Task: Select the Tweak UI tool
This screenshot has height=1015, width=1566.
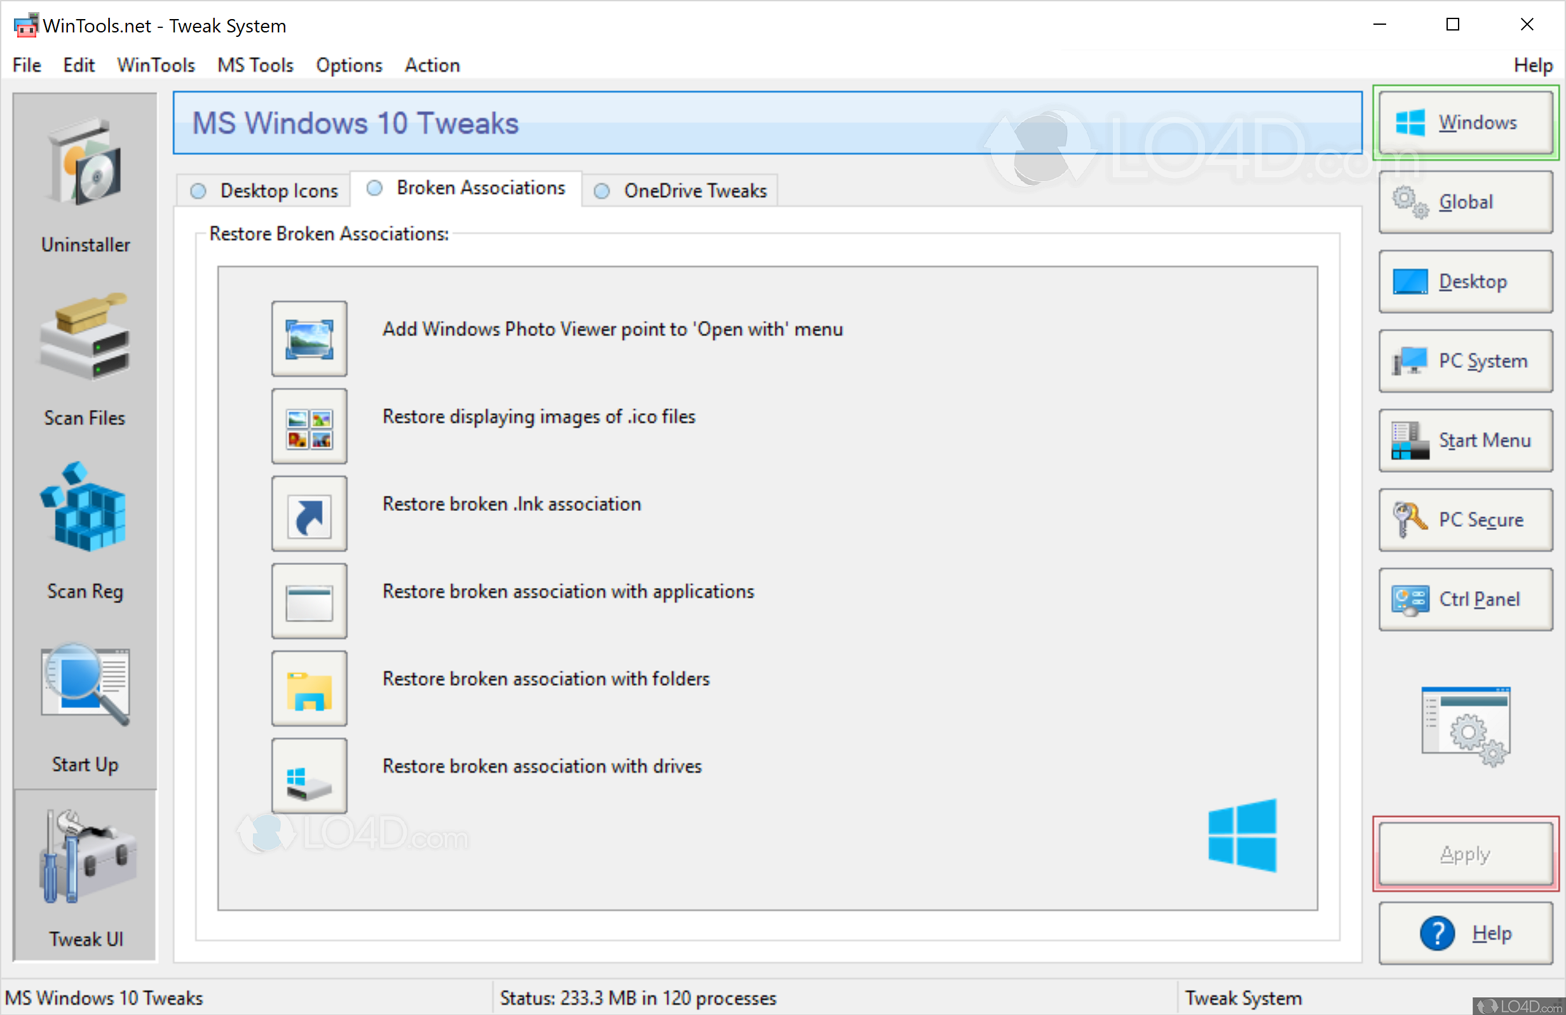Action: point(85,876)
